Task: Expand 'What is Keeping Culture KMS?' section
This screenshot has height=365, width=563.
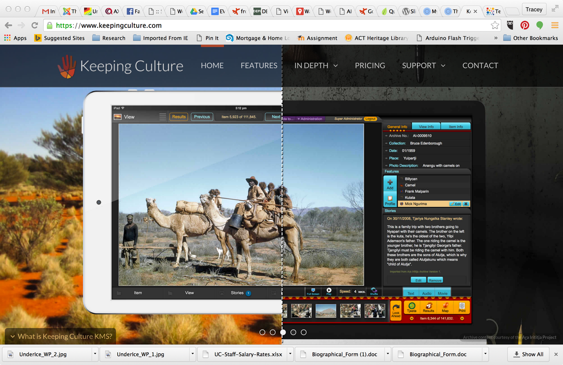Action: click(61, 336)
